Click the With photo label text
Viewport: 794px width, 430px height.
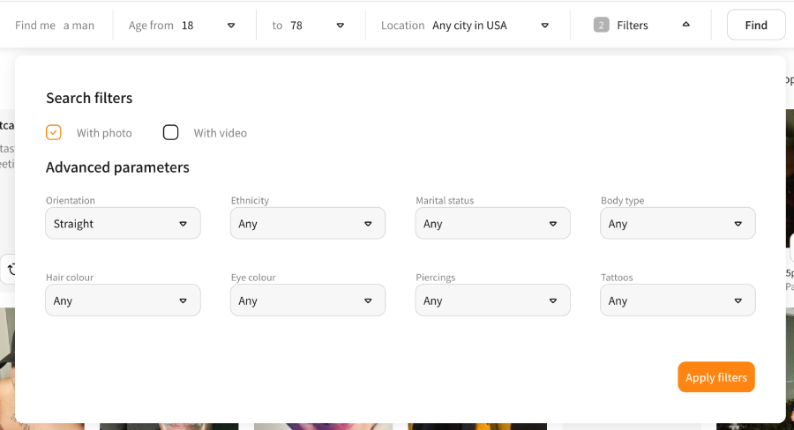coord(104,133)
